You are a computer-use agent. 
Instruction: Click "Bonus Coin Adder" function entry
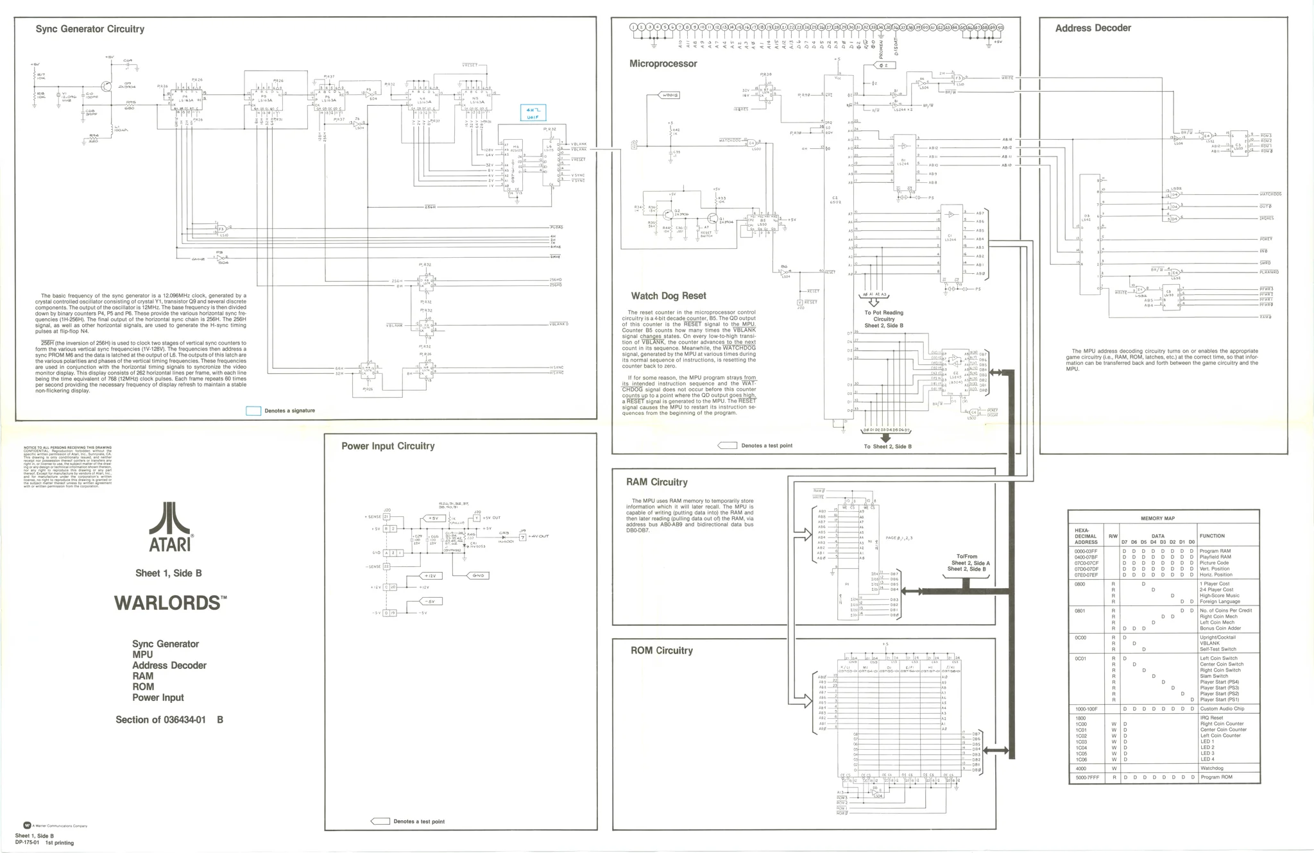click(x=1220, y=629)
